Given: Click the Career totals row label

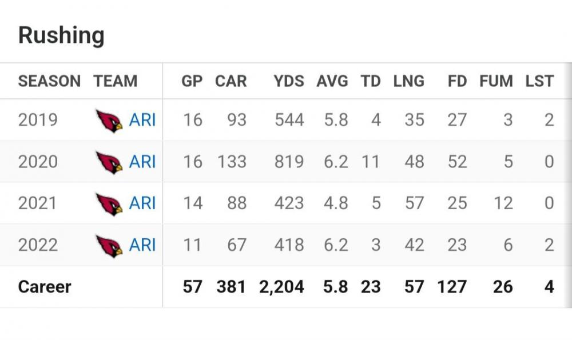Looking at the screenshot, I should pos(45,286).
